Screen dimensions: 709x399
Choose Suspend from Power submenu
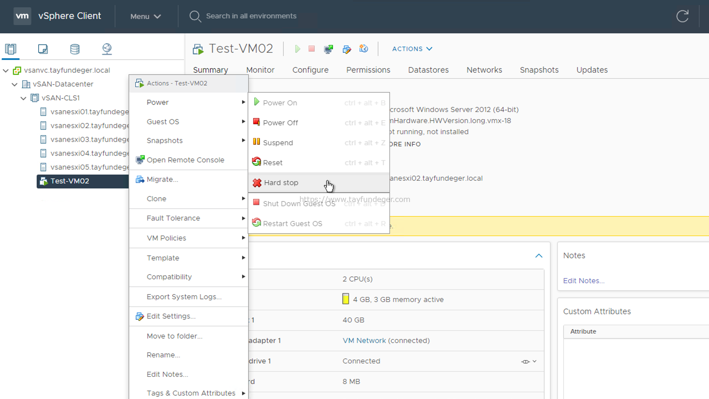(x=319, y=143)
